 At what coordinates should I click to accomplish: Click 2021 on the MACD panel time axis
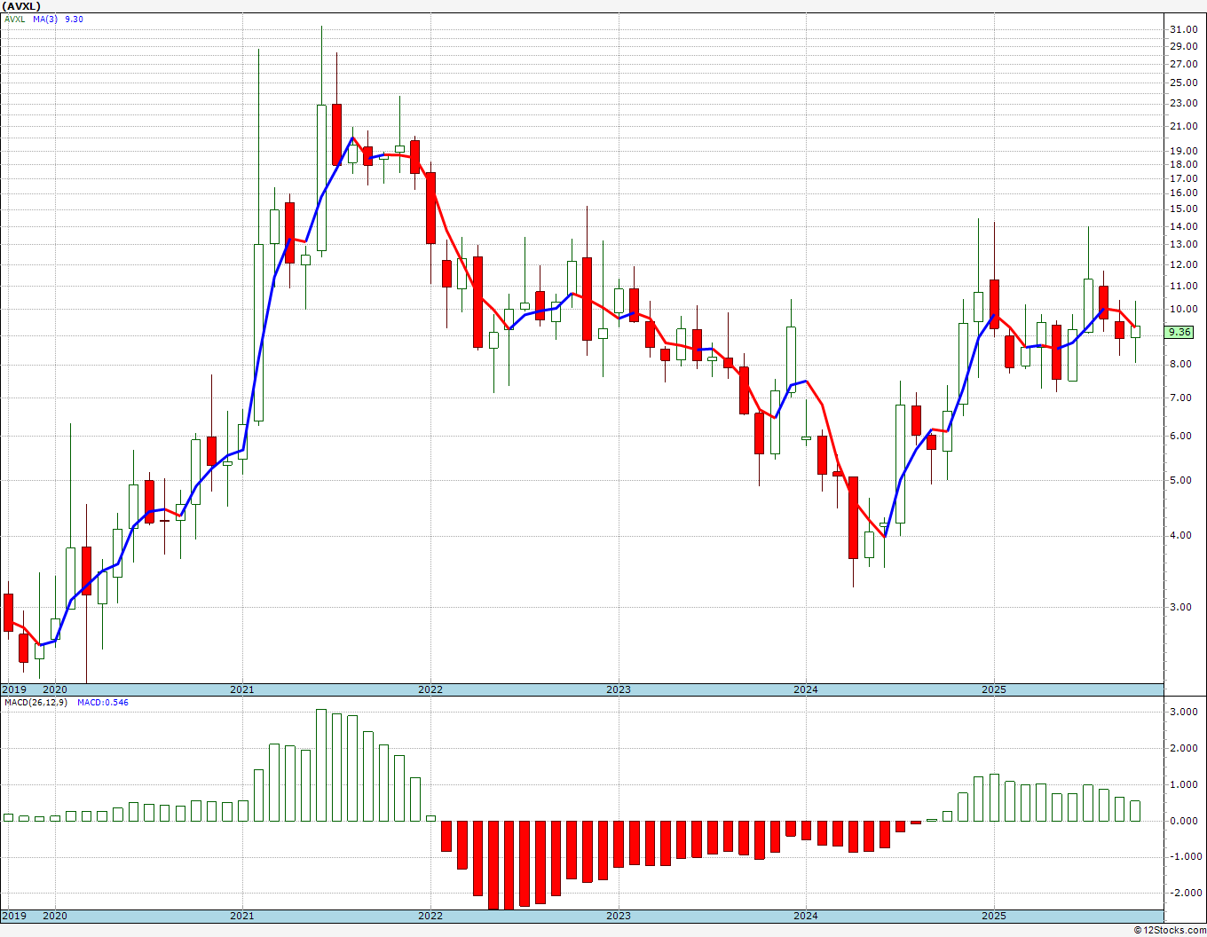(x=242, y=916)
